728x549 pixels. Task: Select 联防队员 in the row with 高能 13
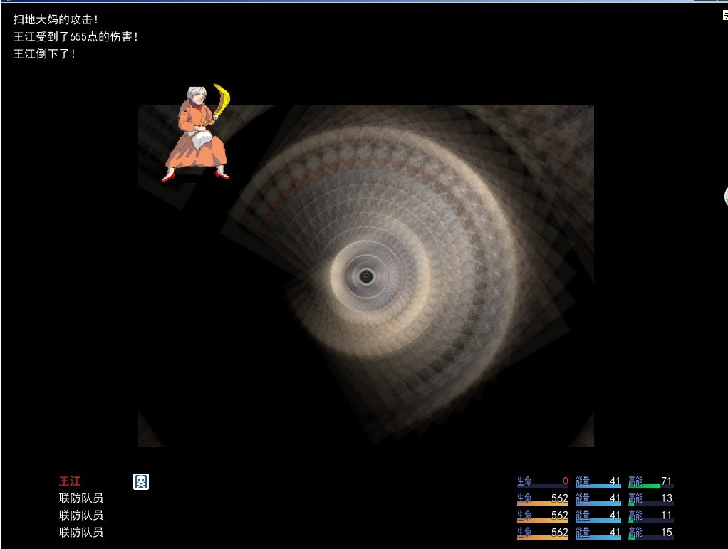pyautogui.click(x=80, y=498)
